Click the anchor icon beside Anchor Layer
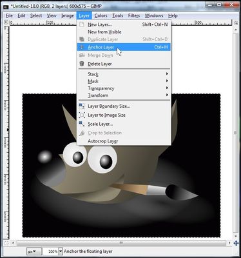This screenshot has height=258, width=241. pos(82,47)
